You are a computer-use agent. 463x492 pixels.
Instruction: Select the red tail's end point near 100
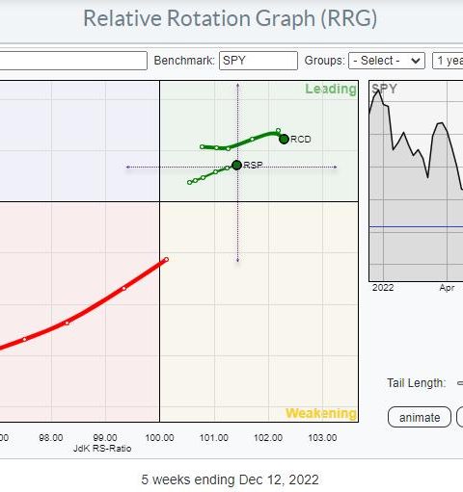click(166, 259)
